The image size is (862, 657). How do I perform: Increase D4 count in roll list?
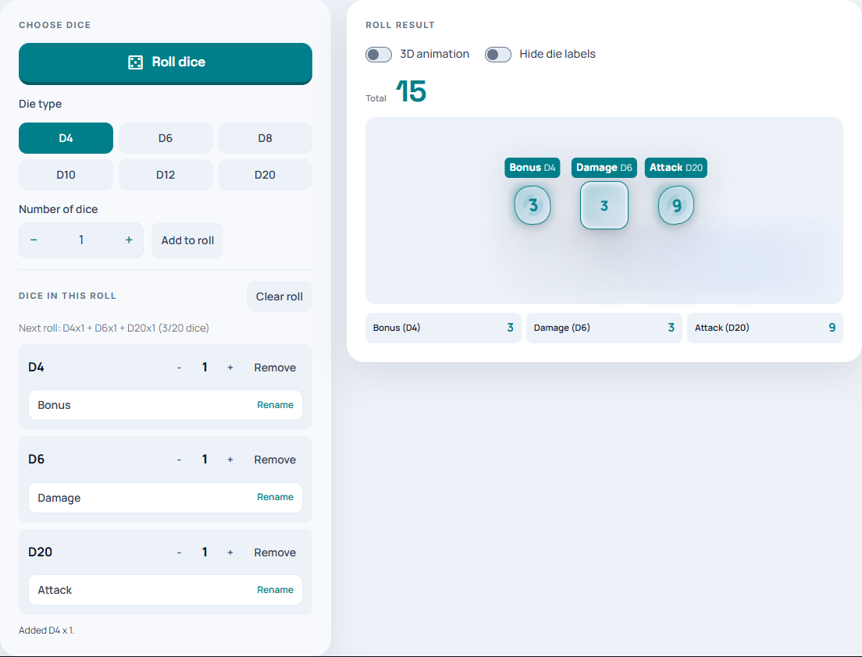(x=230, y=368)
